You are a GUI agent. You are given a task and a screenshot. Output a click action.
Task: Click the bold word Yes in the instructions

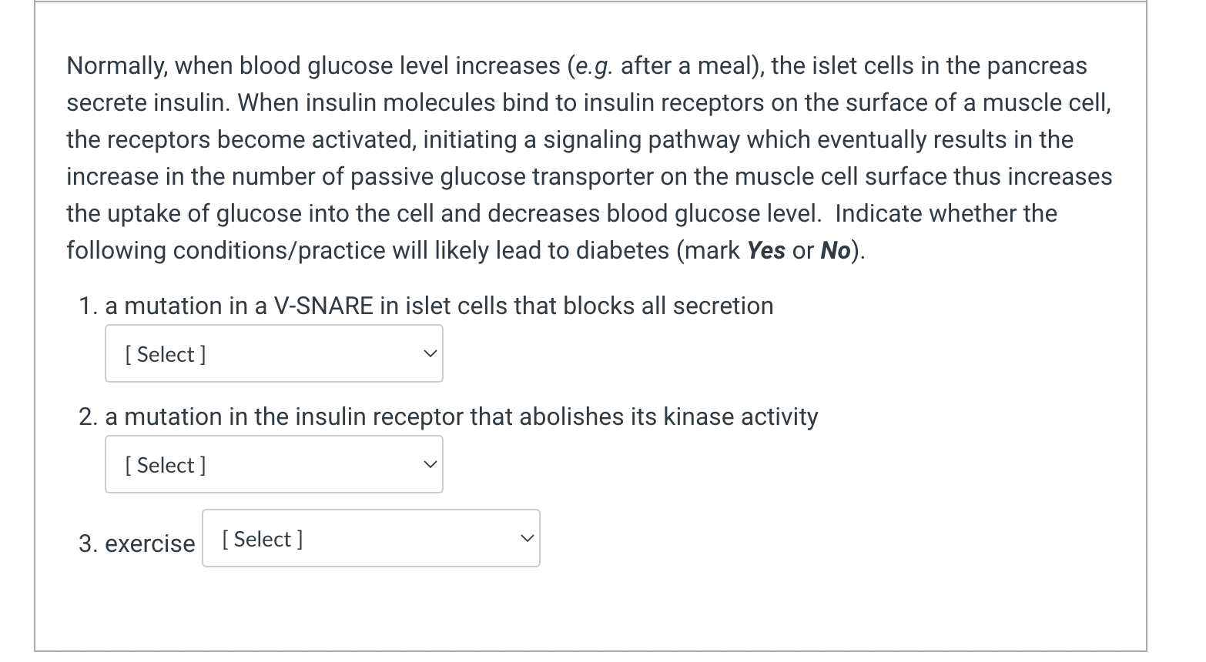coord(765,250)
